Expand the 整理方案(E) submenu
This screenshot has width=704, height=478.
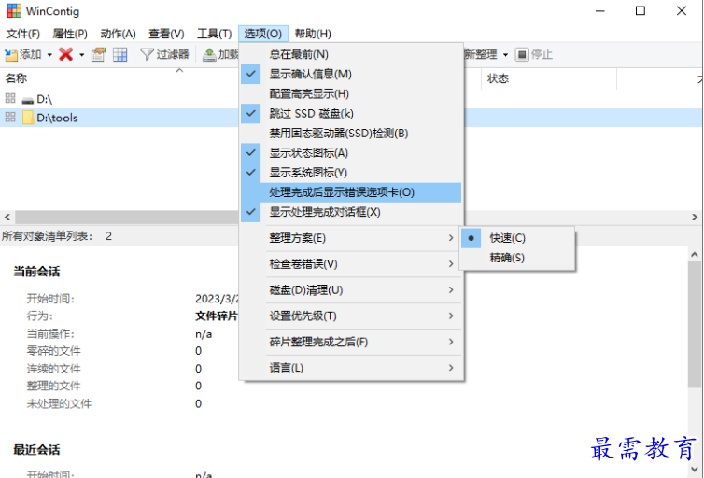pyautogui.click(x=351, y=238)
